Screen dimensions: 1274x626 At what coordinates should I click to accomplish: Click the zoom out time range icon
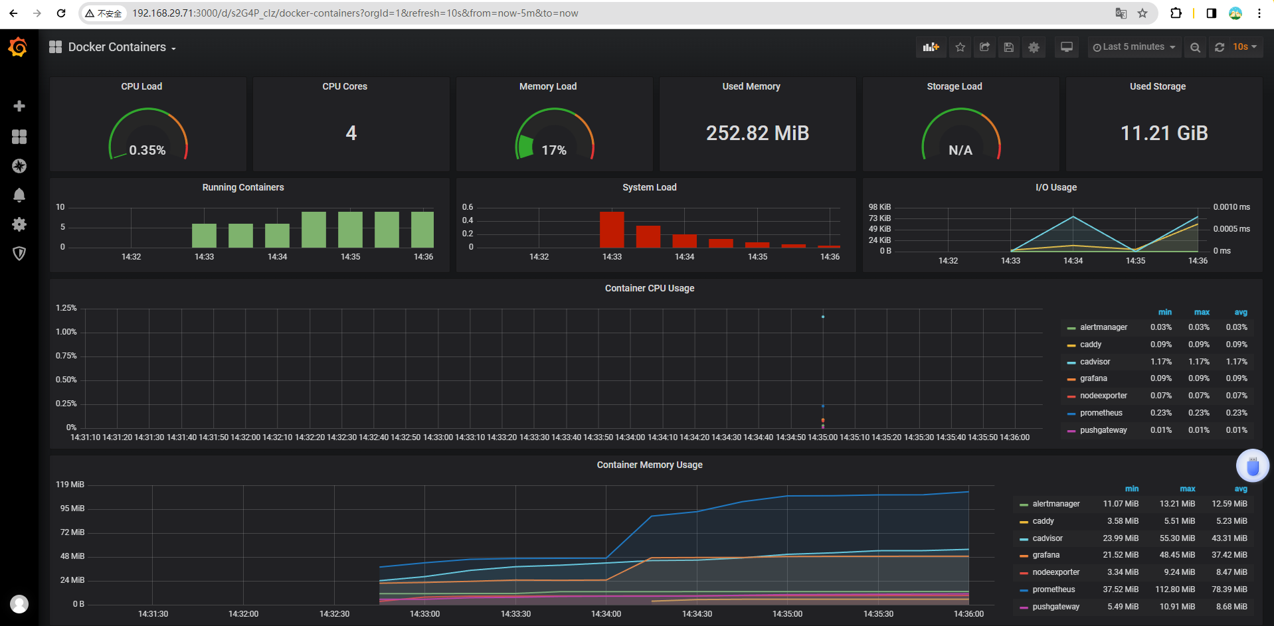1196,47
